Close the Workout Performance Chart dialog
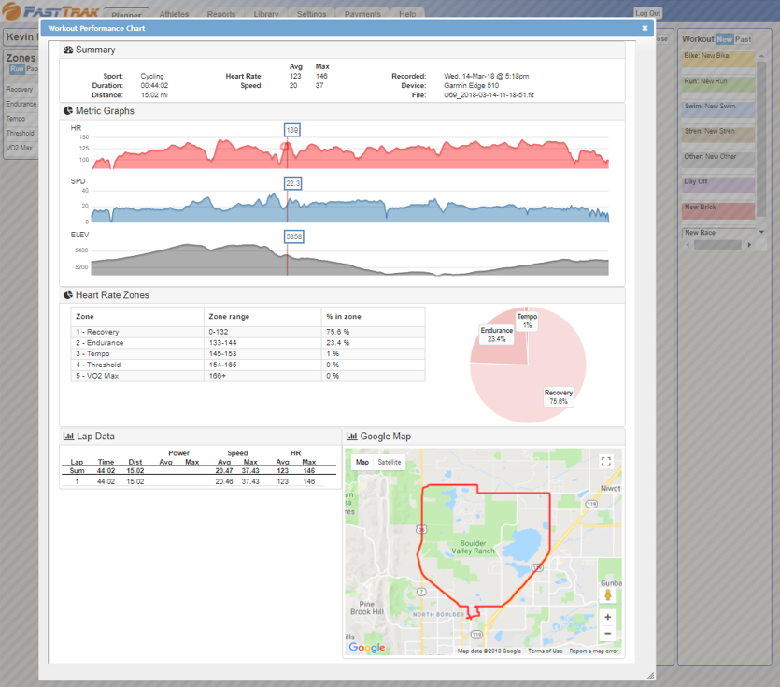The width and height of the screenshot is (780, 687). tap(645, 28)
